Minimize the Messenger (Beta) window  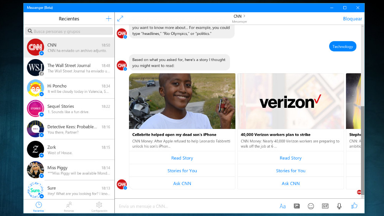pos(332,8)
